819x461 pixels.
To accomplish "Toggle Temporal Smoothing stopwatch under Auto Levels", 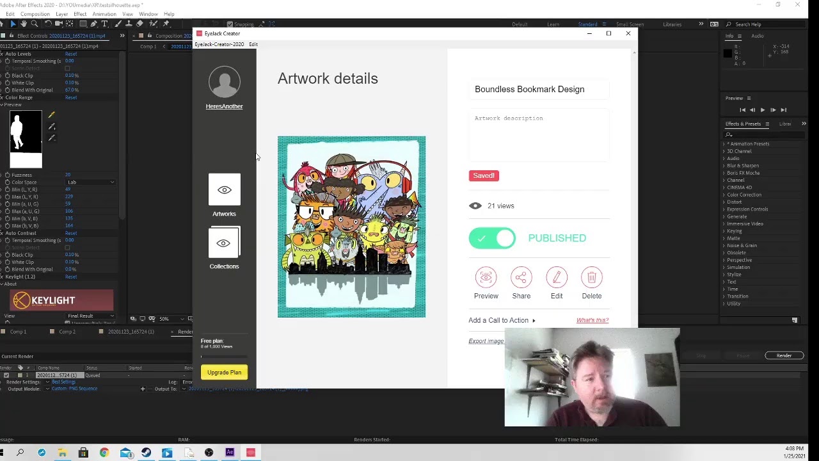I will [7, 61].
